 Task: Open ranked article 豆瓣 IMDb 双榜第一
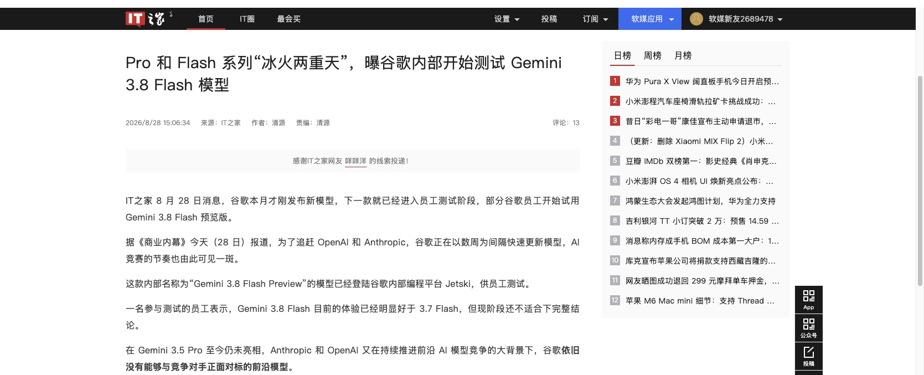click(x=701, y=161)
